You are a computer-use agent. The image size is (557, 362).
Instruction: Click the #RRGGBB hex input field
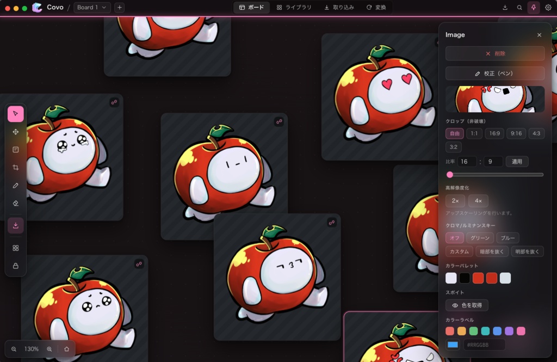(485, 345)
